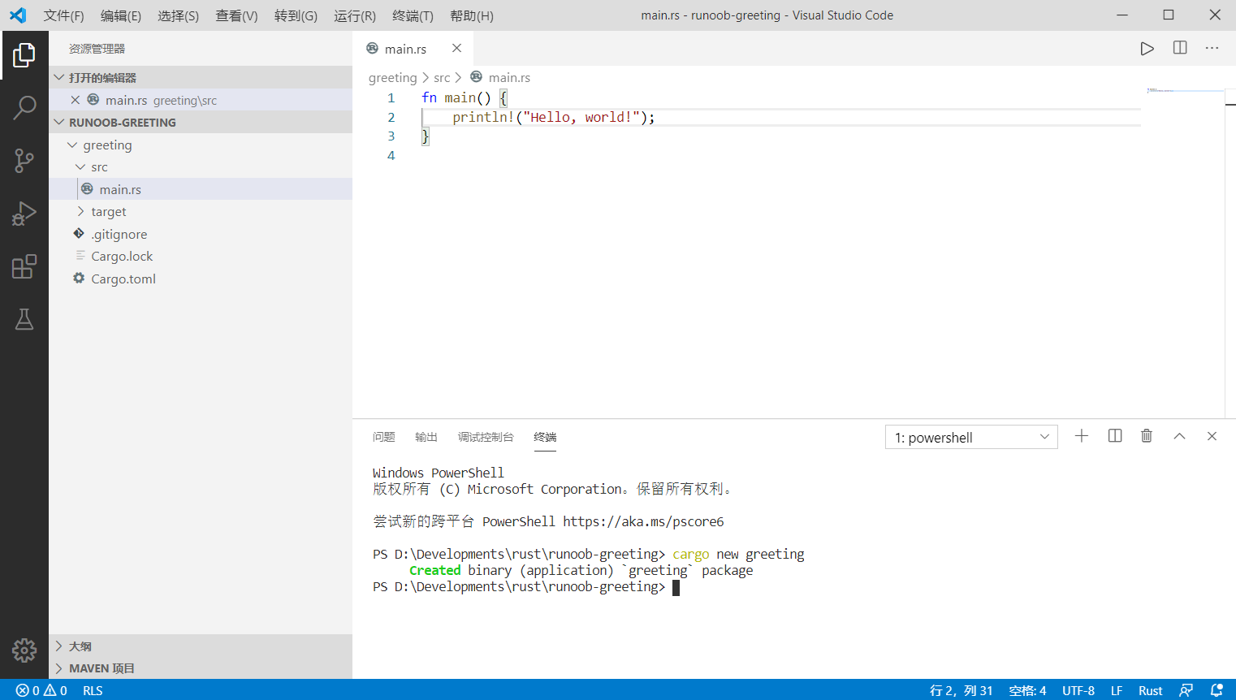Split the editor to the right

point(1180,49)
